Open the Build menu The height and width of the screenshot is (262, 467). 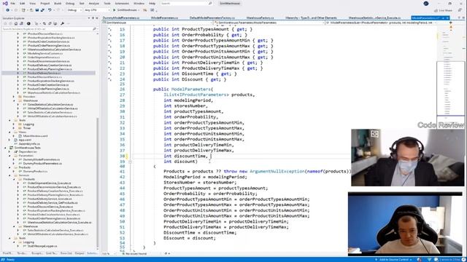pos(58,3)
